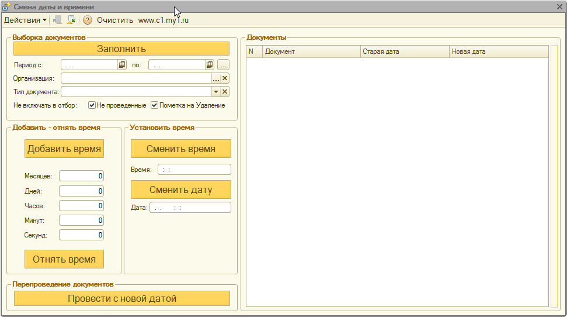Click the 'Провести с новой датой' button
Viewport: 567px width, 317px height.
tap(122, 298)
